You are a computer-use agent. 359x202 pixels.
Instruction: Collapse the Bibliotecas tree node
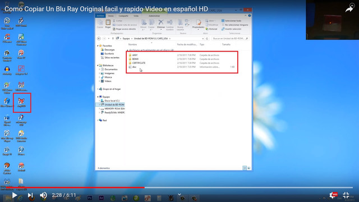tap(98, 66)
